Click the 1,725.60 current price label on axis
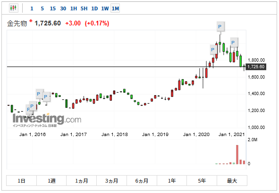 (256, 67)
